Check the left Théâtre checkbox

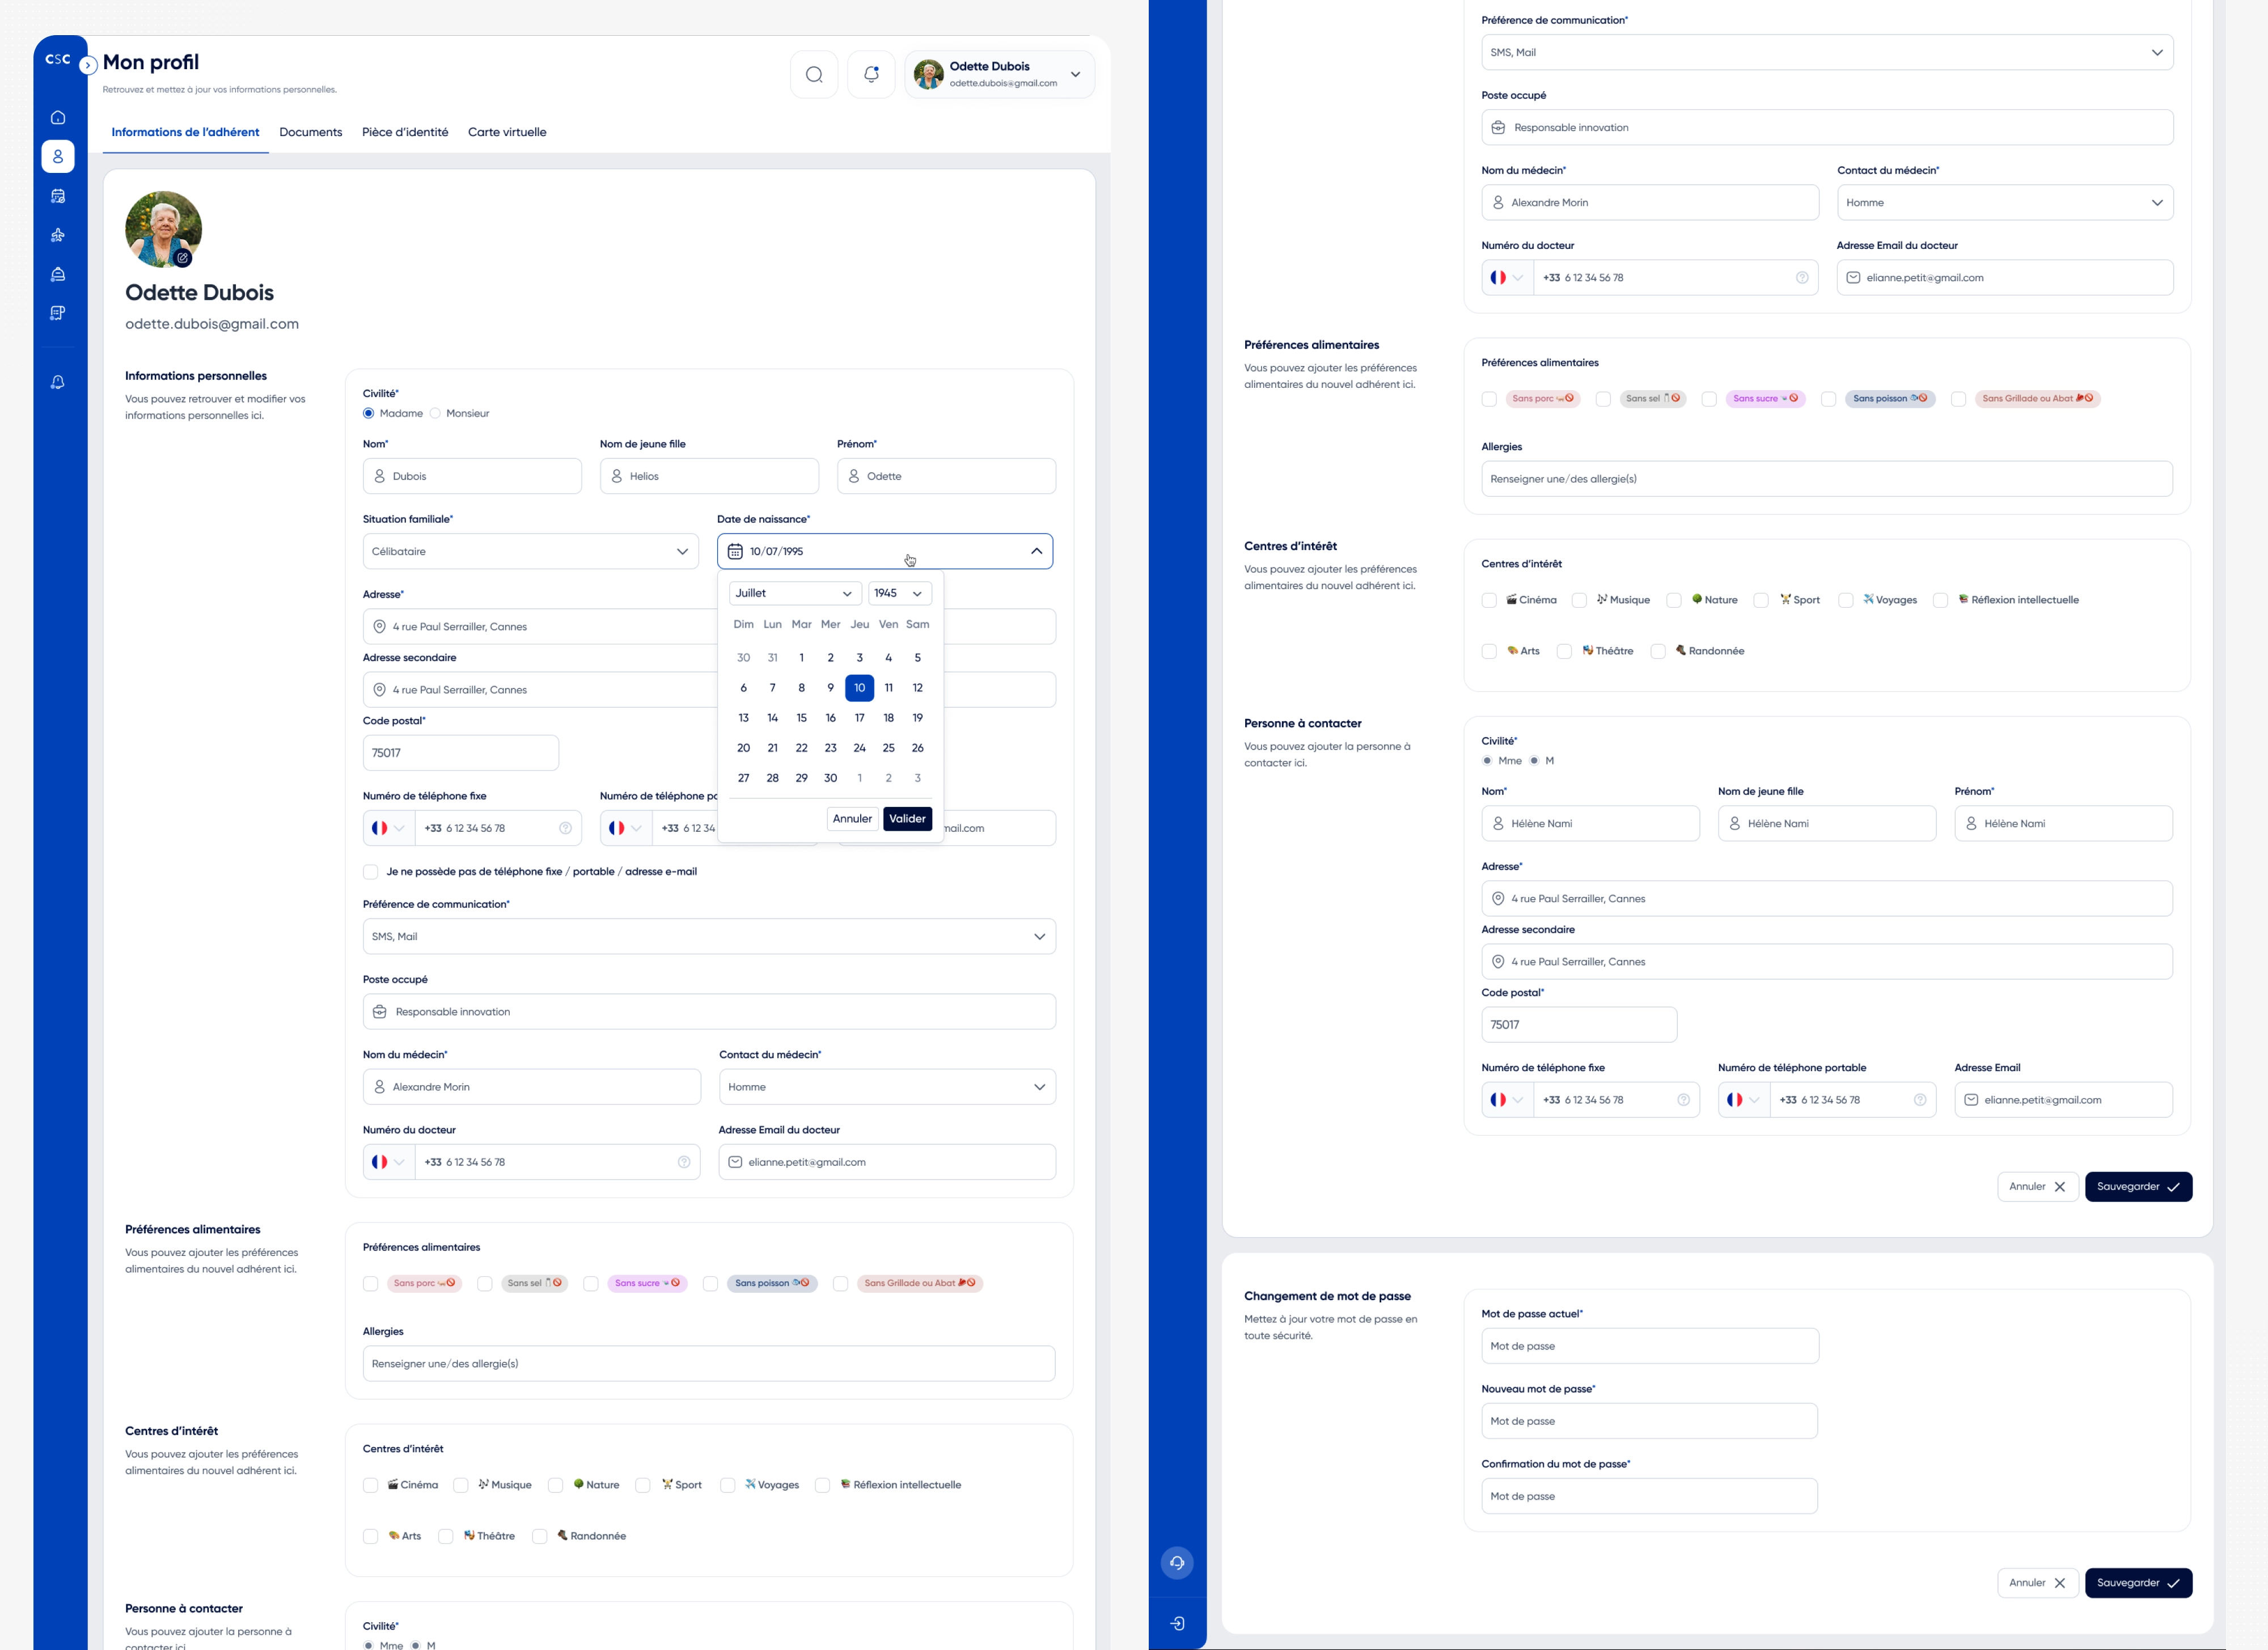446,1537
